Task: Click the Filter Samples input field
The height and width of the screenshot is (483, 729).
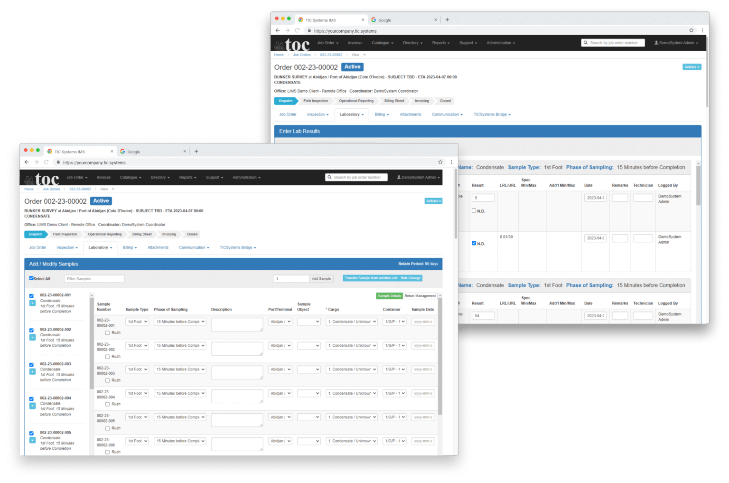Action: pos(94,279)
